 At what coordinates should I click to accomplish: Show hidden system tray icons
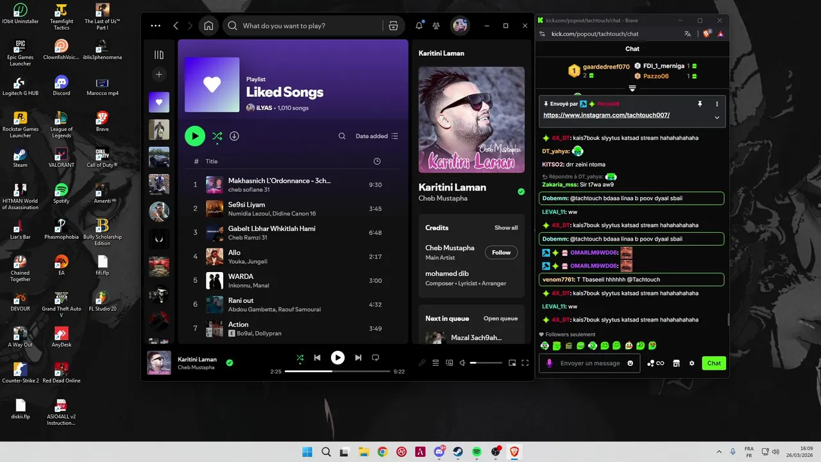pyautogui.click(x=718, y=452)
